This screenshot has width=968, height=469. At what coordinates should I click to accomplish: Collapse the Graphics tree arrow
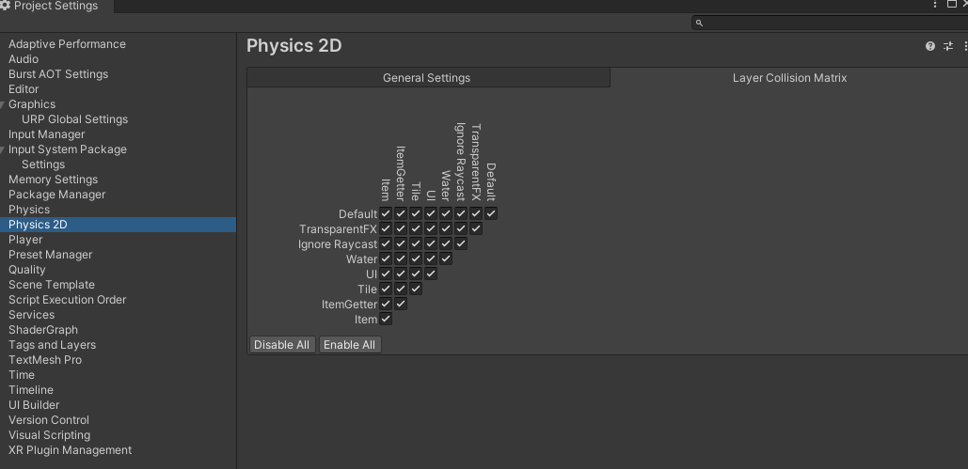click(x=3, y=105)
